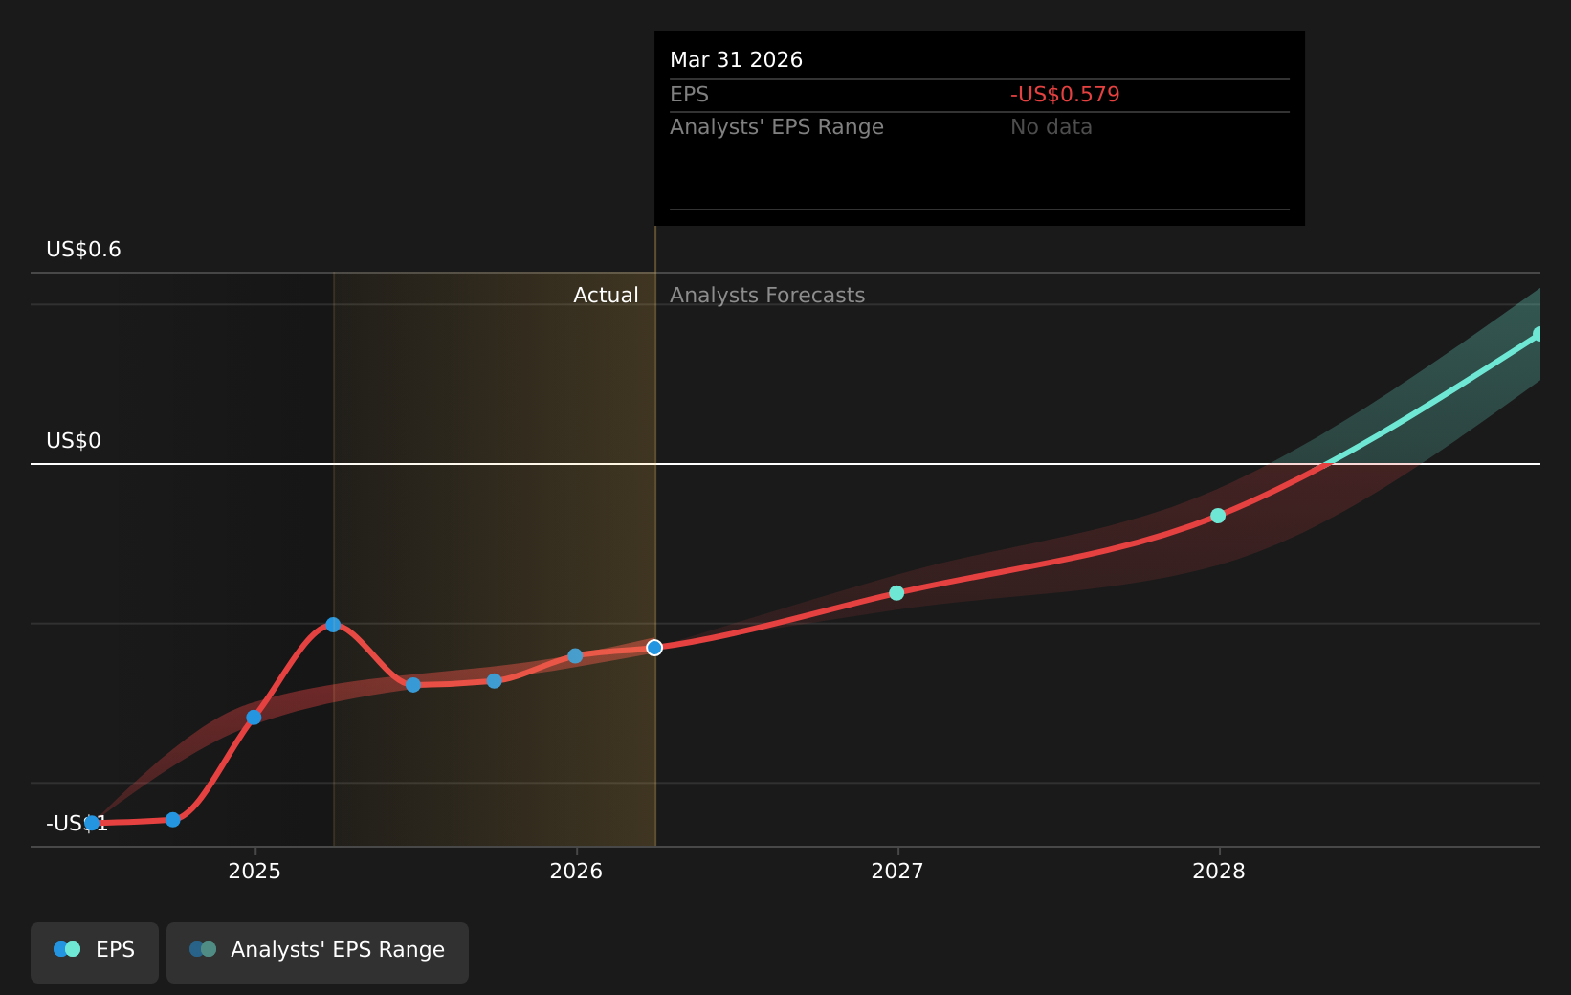Viewport: 1571px width, 995px height.
Task: Click the '2027' x-axis label
Action: tap(897, 871)
